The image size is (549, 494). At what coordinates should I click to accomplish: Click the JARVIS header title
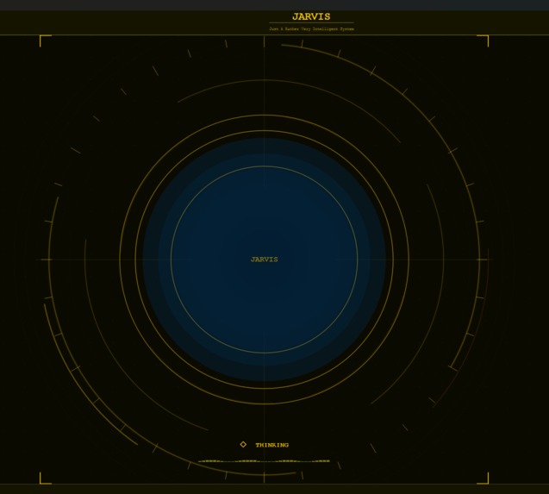click(x=311, y=16)
